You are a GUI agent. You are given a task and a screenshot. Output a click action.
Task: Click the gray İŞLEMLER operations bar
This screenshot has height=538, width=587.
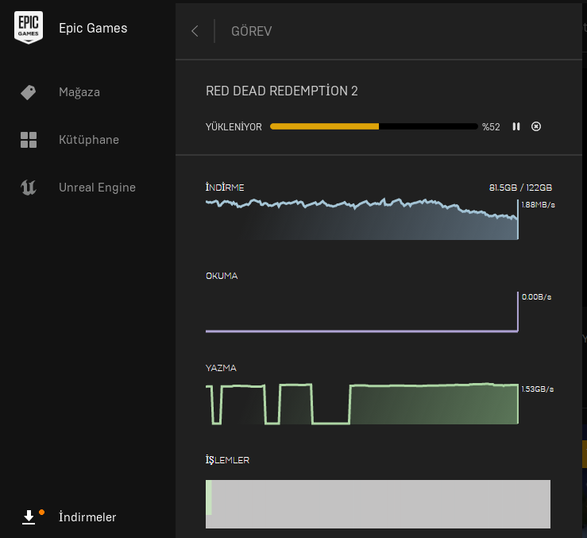point(378,504)
